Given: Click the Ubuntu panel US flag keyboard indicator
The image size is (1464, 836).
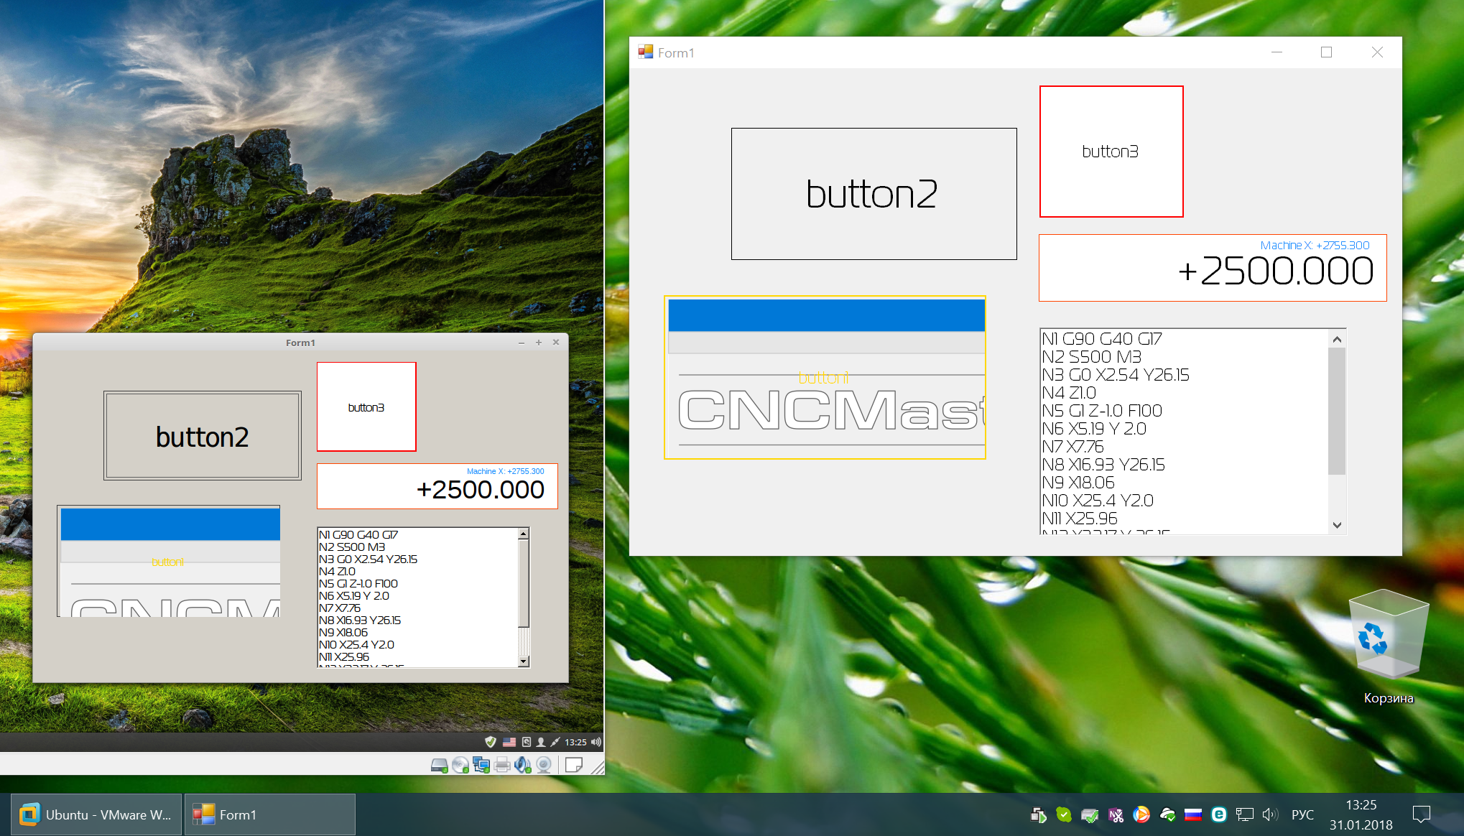Looking at the screenshot, I should 509,742.
